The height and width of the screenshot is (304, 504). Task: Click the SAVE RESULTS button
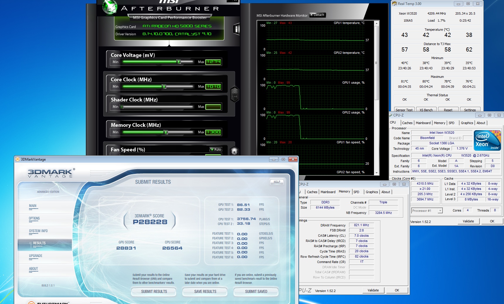205,291
